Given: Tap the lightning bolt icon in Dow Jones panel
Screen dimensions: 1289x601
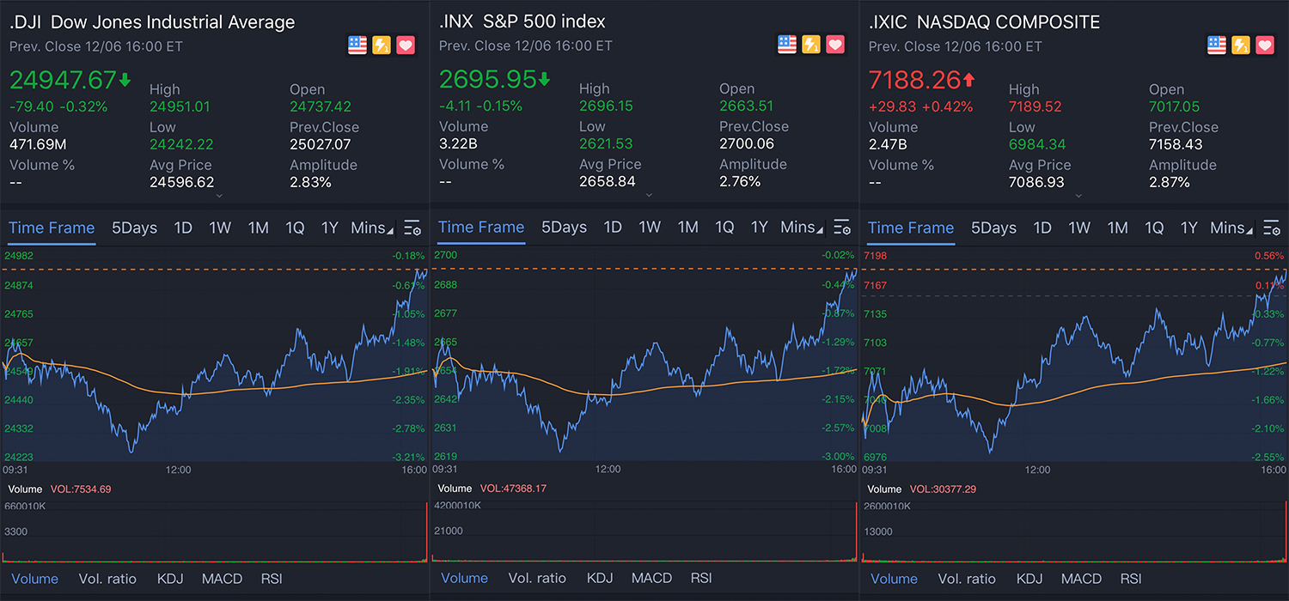Looking at the screenshot, I should coord(382,46).
